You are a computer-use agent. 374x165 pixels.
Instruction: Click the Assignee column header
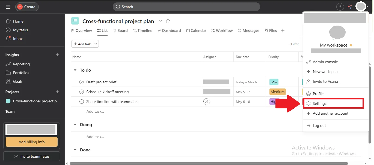(210, 57)
